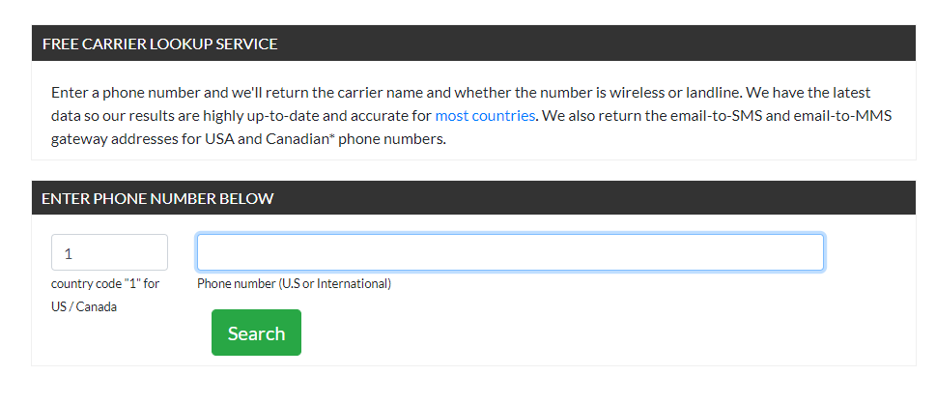936x405 pixels.
Task: Open the "most countries" link
Action: pos(485,116)
